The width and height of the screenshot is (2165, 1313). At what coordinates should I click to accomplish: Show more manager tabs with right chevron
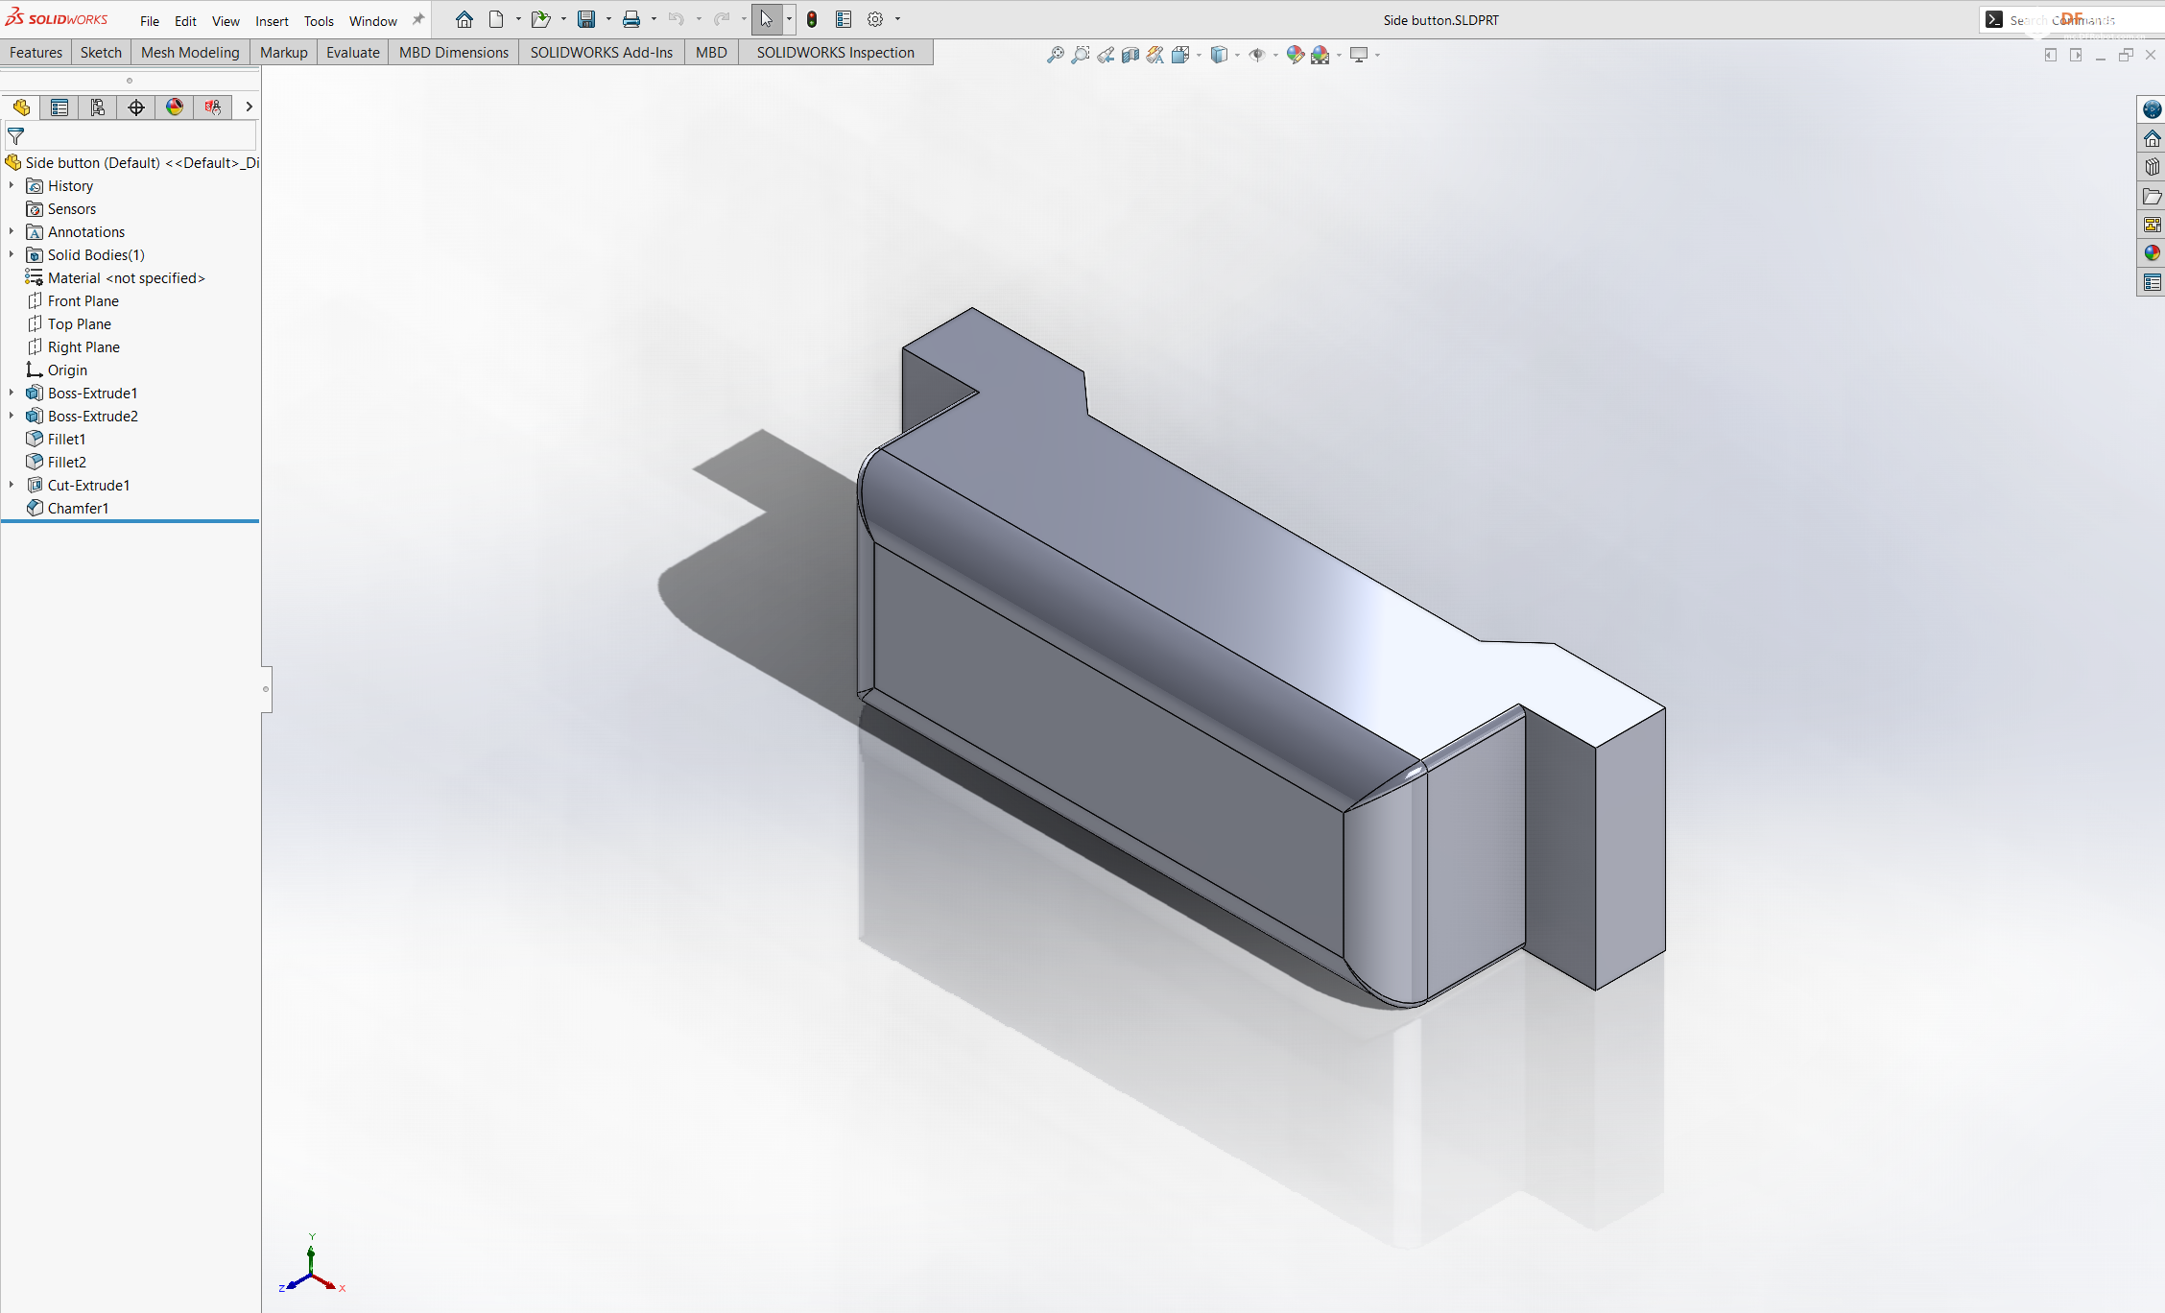click(249, 107)
